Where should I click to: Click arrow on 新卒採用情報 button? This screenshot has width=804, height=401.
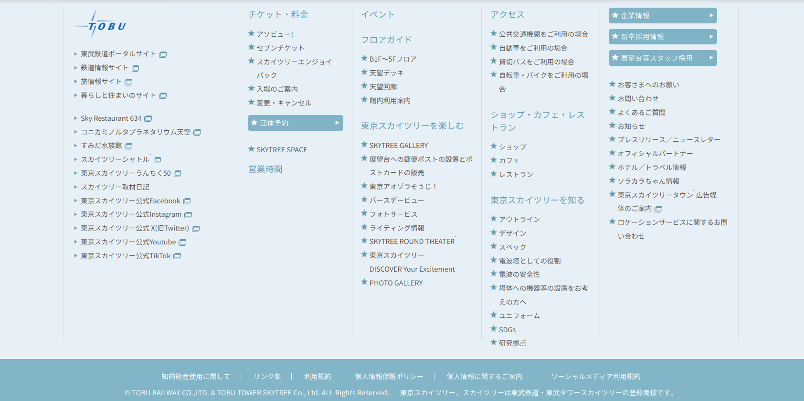pyautogui.click(x=711, y=37)
